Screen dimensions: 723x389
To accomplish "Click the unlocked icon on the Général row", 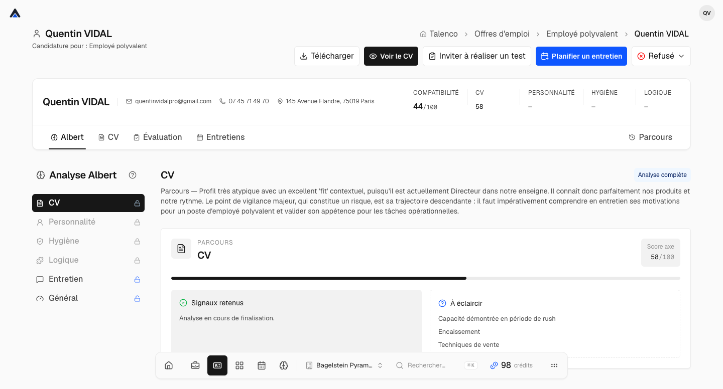I will point(137,298).
